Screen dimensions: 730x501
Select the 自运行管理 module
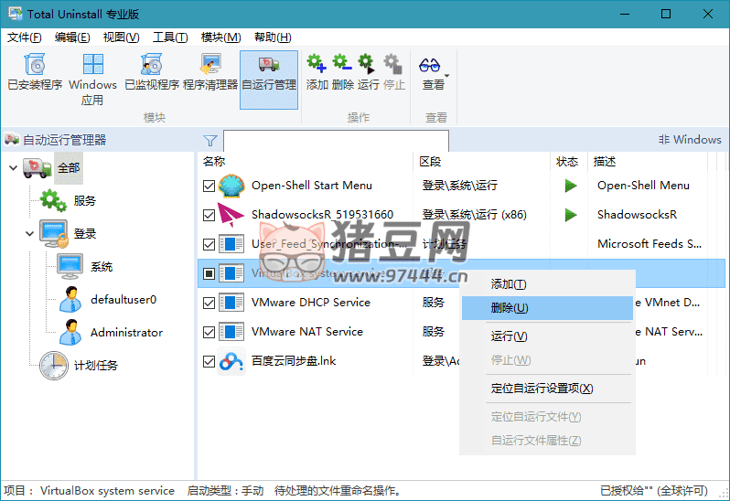[269, 80]
